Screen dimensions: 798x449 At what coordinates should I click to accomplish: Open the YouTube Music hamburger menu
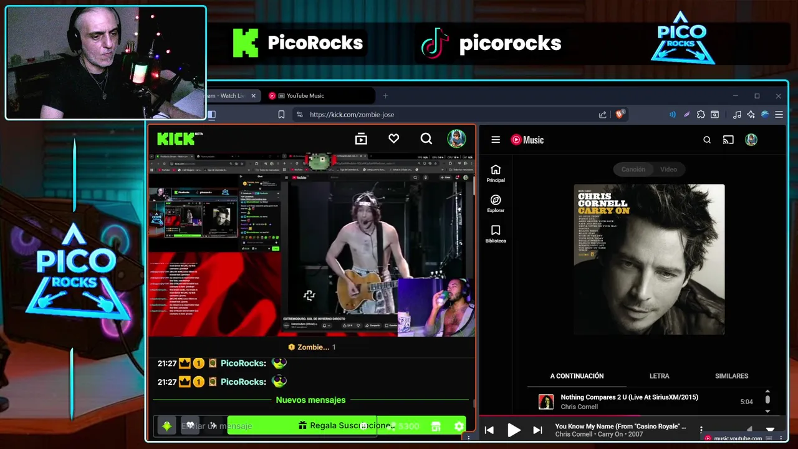(496, 140)
